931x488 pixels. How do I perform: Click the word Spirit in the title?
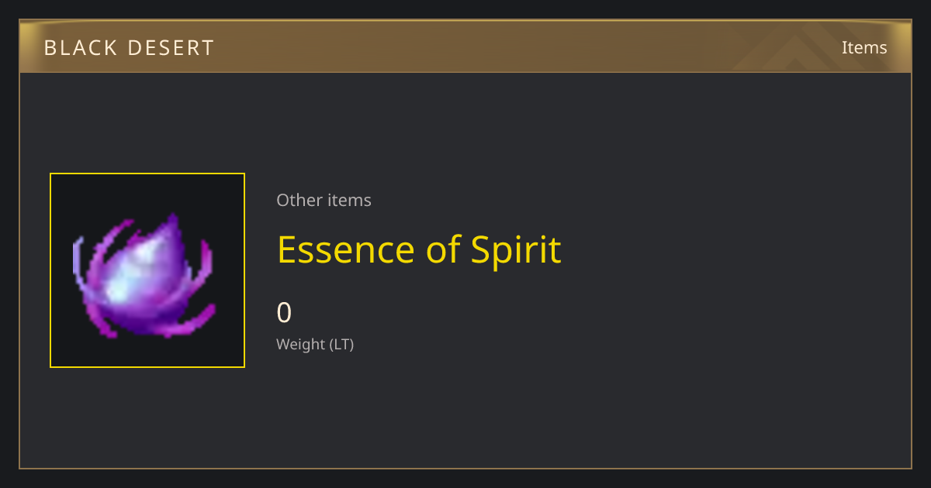[x=516, y=252]
